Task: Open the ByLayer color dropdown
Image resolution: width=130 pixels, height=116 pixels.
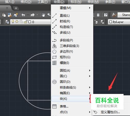Action: (119, 22)
